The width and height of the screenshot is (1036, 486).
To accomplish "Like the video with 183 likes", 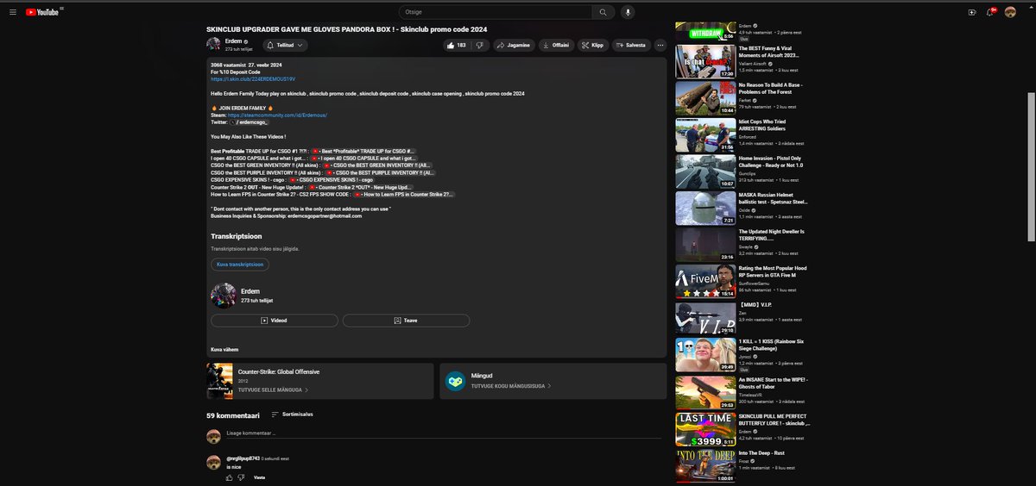I will [457, 45].
